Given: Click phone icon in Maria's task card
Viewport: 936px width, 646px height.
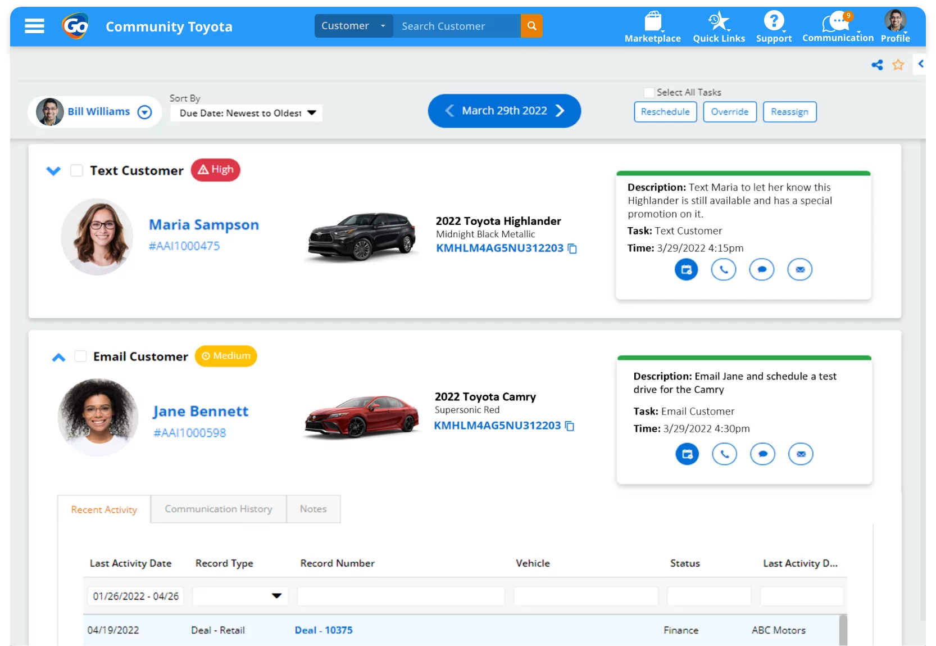Looking at the screenshot, I should point(724,269).
